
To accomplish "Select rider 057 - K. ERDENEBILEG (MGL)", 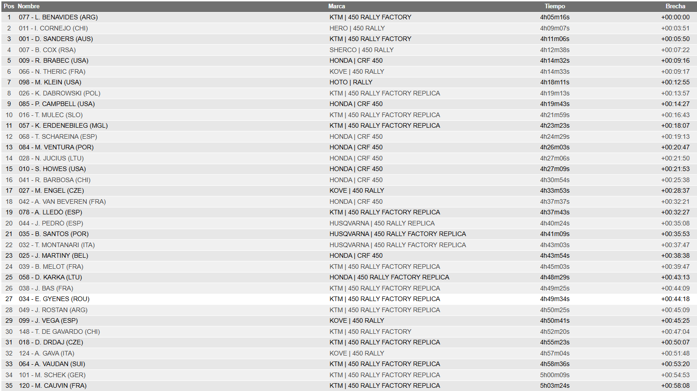I will (x=63, y=125).
